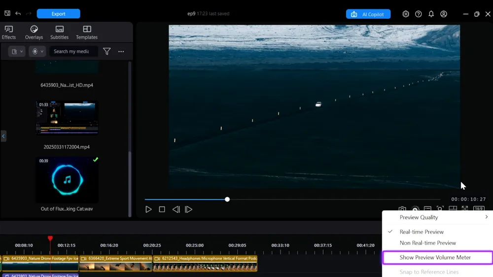Switch to the Overlays tab

tap(34, 33)
